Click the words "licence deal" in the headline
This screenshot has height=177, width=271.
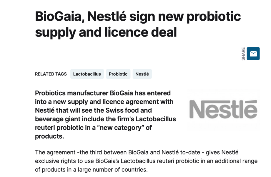point(141,32)
